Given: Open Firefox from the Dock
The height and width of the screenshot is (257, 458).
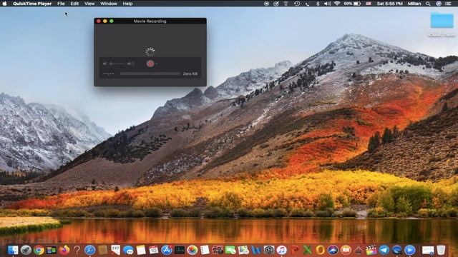Looking at the screenshot, I should coord(64,250).
